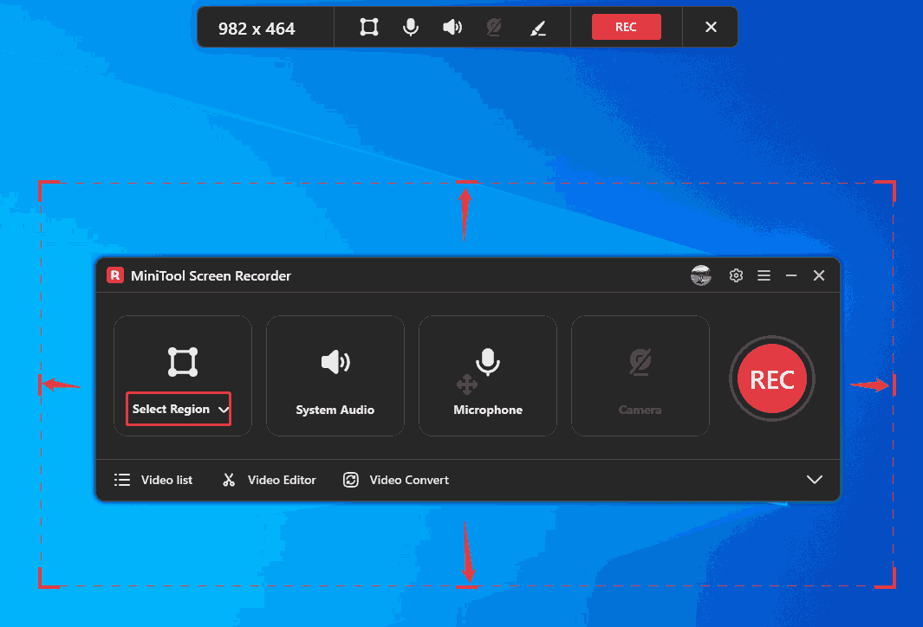This screenshot has height=627, width=923.
Task: Expand the bottom panel with the chevron
Action: (x=814, y=479)
